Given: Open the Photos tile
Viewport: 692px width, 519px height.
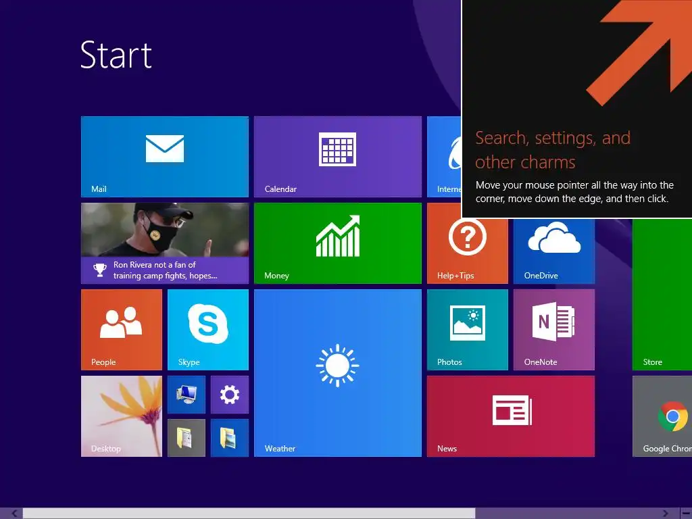Looking at the screenshot, I should (x=468, y=330).
